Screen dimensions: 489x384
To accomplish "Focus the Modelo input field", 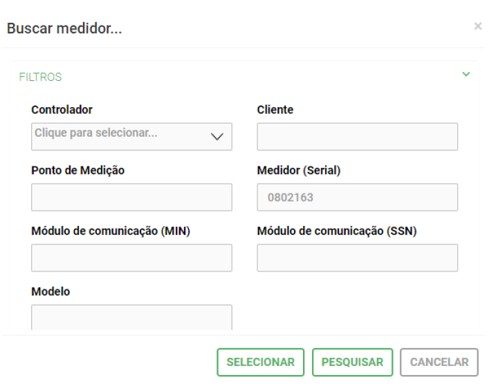I will (x=131, y=317).
